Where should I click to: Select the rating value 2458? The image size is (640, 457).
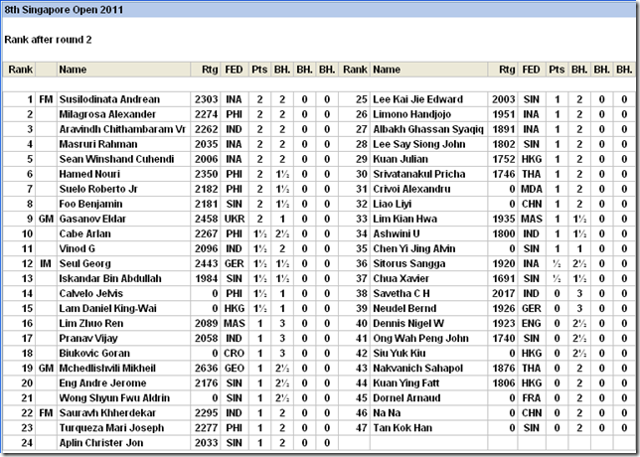pyautogui.click(x=206, y=220)
